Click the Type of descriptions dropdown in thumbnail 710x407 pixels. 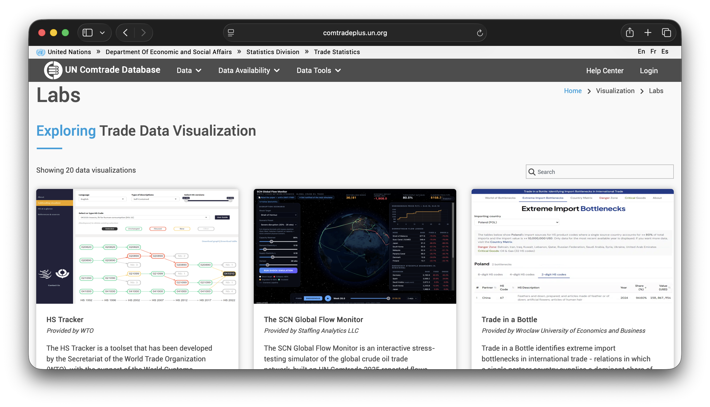tap(155, 199)
